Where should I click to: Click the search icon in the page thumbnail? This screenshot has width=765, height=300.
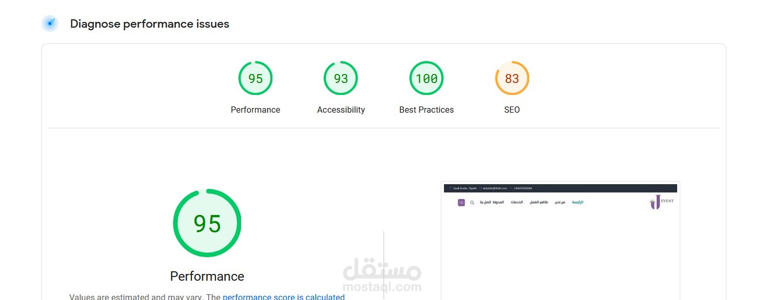coord(472,202)
